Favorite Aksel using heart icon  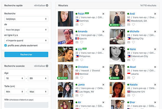pyautogui.click(x=133, y=78)
